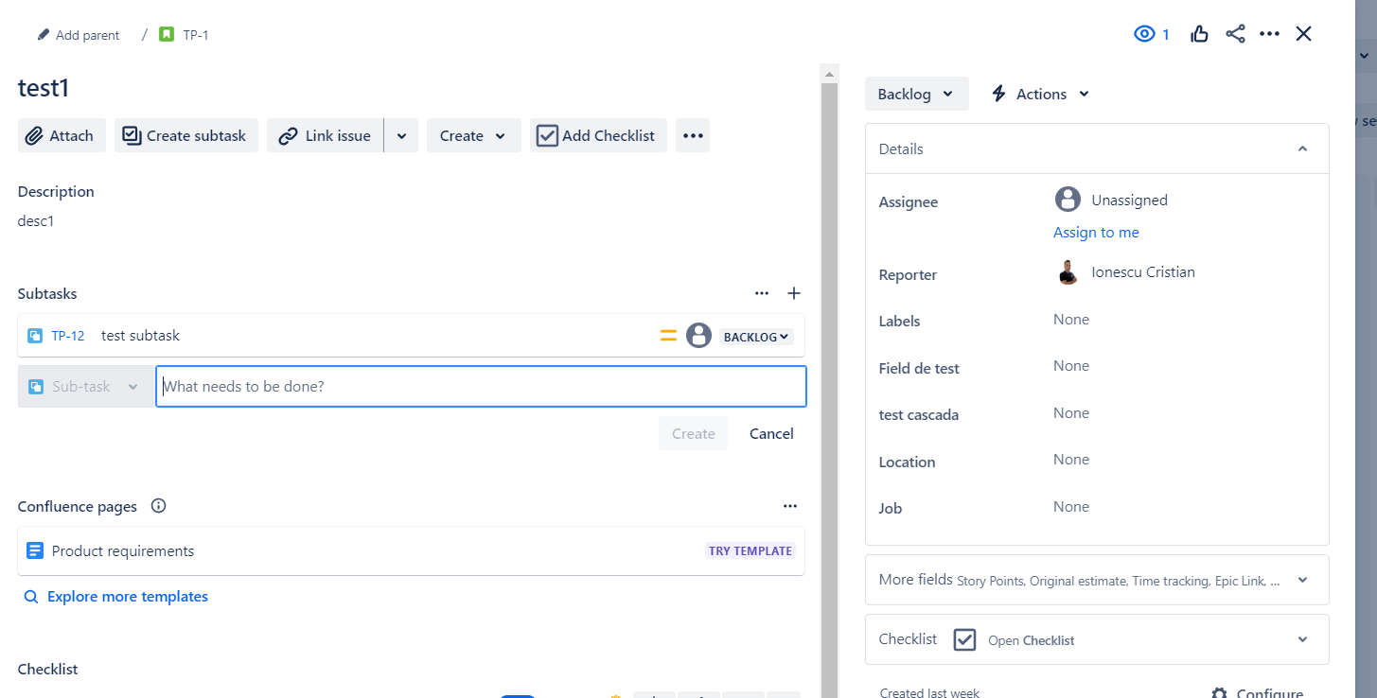
Task: Open the header more-options ellipsis
Action: [x=1269, y=33]
